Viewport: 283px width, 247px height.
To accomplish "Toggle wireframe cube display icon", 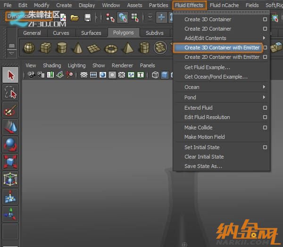I will click(155, 75).
